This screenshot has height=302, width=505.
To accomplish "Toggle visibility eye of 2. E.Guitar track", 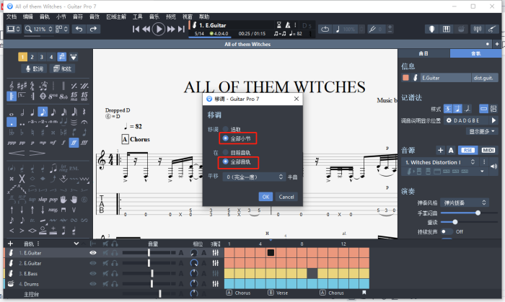I will click(92, 263).
